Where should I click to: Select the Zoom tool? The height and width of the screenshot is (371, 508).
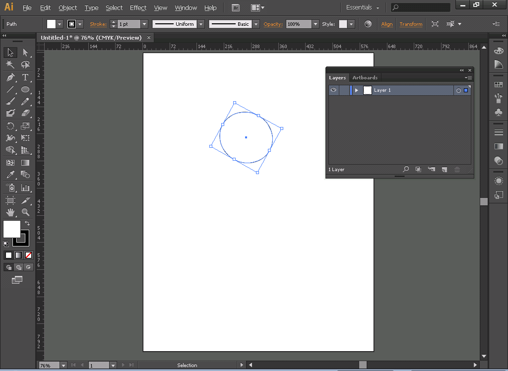[25, 213]
